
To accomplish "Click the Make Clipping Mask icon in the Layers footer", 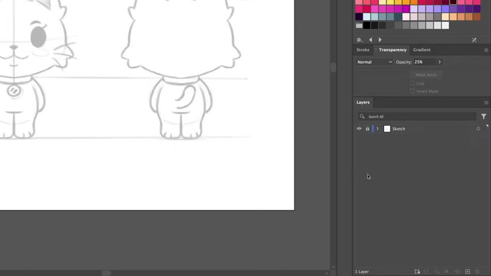I will [x=447, y=271].
